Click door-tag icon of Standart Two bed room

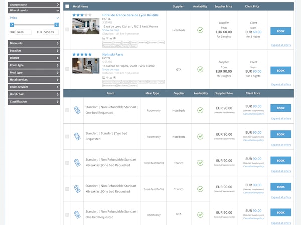point(77,136)
